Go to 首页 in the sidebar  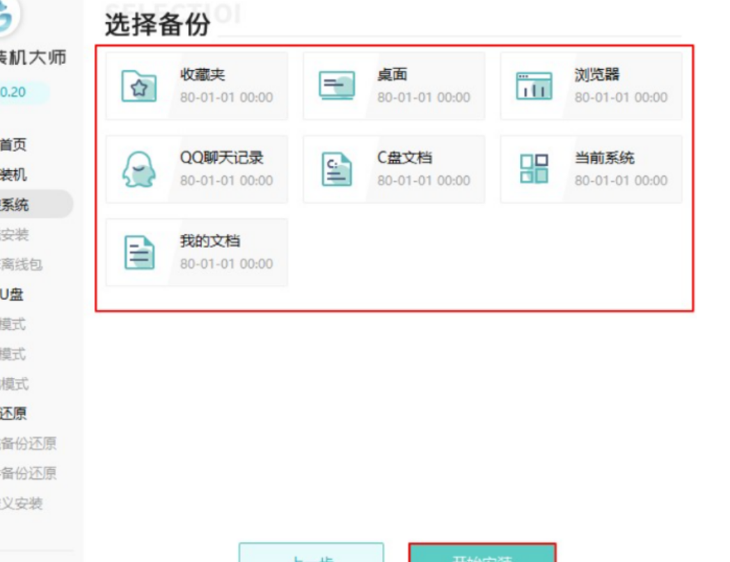coord(13,145)
